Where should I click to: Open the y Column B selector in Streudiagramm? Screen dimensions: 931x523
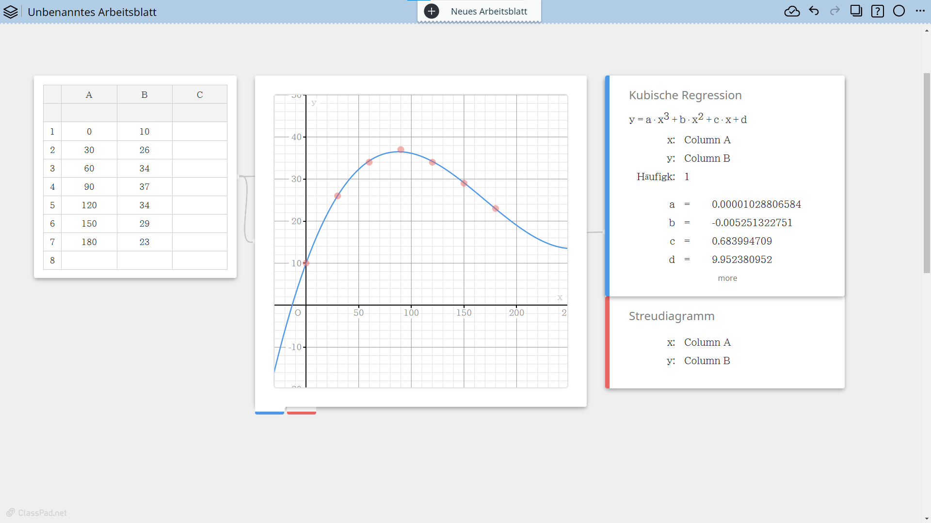707,361
